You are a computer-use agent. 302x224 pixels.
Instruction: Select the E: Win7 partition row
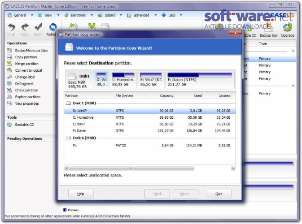click(x=149, y=124)
